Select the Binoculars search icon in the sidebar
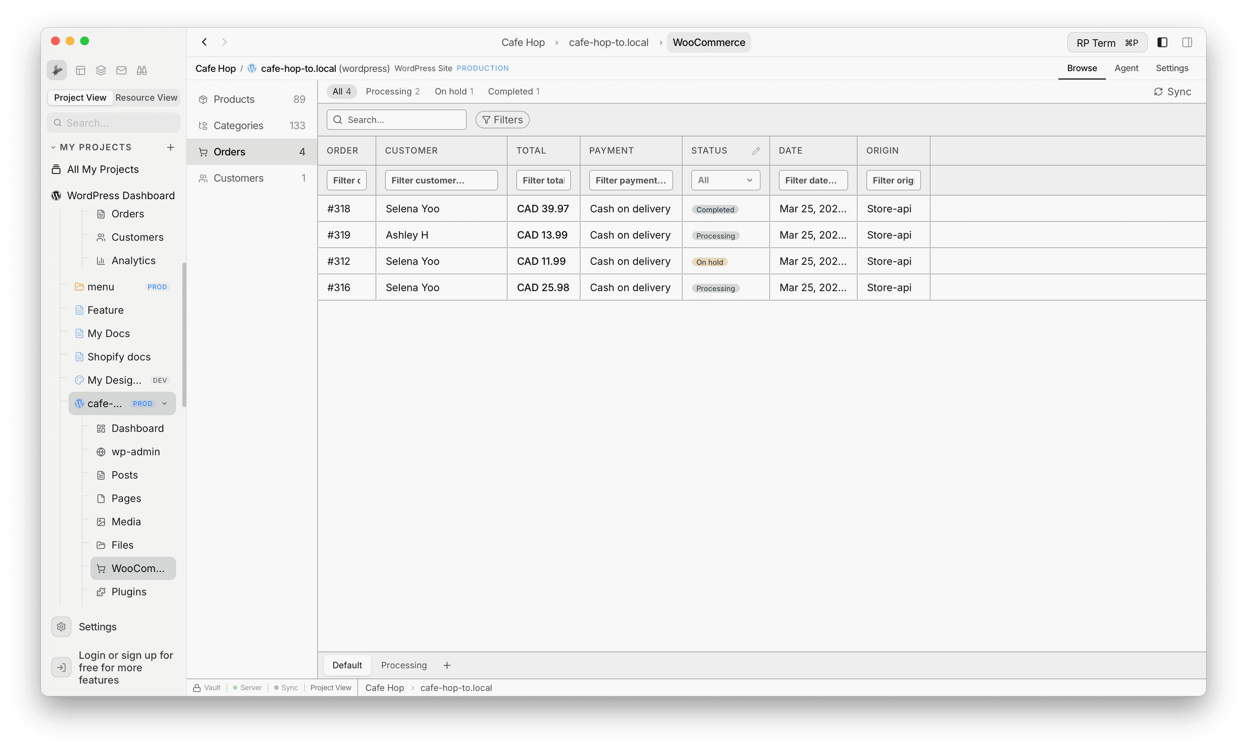 point(141,70)
